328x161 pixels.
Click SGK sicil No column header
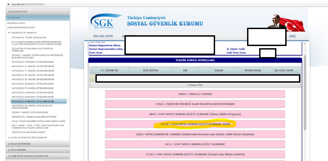(x=151, y=70)
